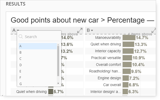Select option A in the list

pos(38,46)
